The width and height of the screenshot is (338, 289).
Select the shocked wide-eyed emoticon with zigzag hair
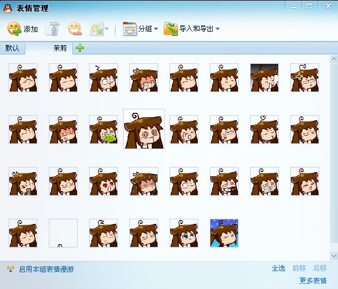tap(103, 78)
